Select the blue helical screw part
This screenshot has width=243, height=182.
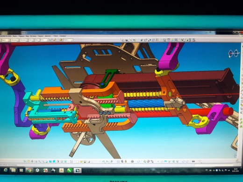146,103
